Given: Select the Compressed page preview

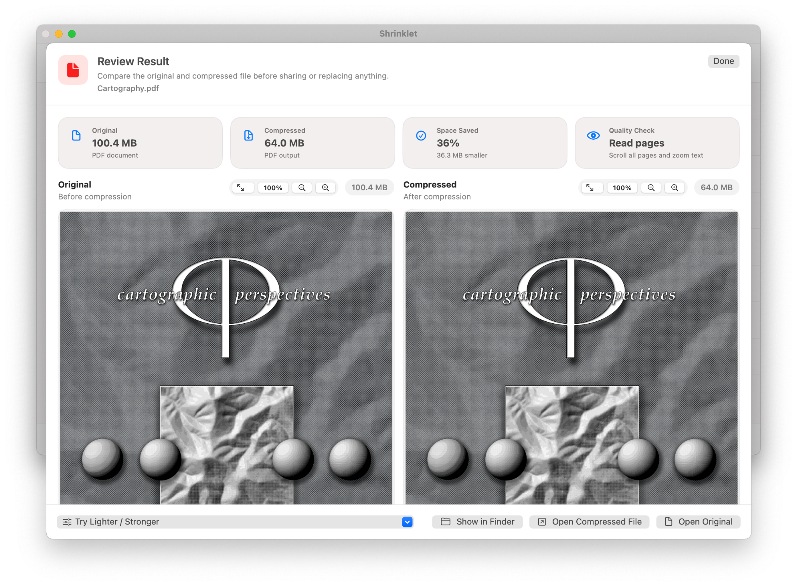Looking at the screenshot, I should [x=571, y=358].
